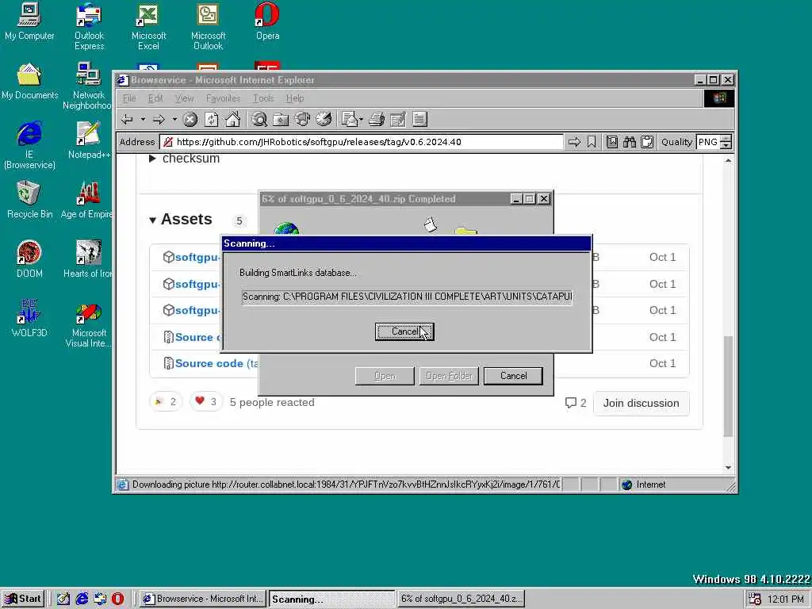The width and height of the screenshot is (812, 609).
Task: Open the Search pane icon
Action: [x=259, y=120]
